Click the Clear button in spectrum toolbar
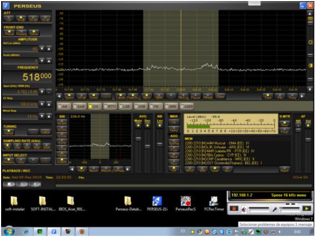316x237 pixels. point(220,96)
